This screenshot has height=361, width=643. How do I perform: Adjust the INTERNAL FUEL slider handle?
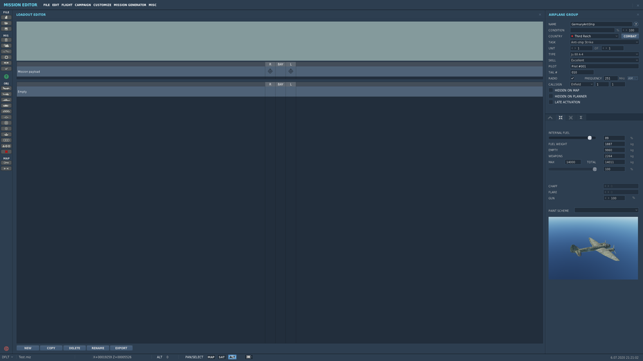tap(590, 137)
